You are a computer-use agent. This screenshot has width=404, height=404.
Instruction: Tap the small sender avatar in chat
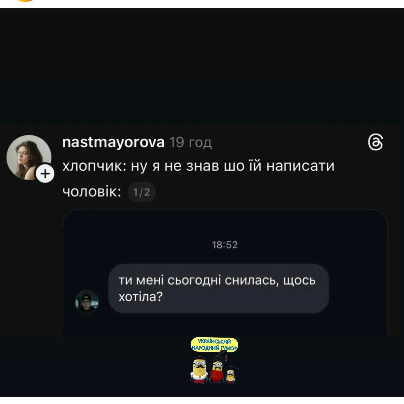[87, 302]
